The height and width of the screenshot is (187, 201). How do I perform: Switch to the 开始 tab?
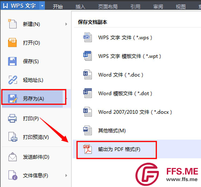58,7
